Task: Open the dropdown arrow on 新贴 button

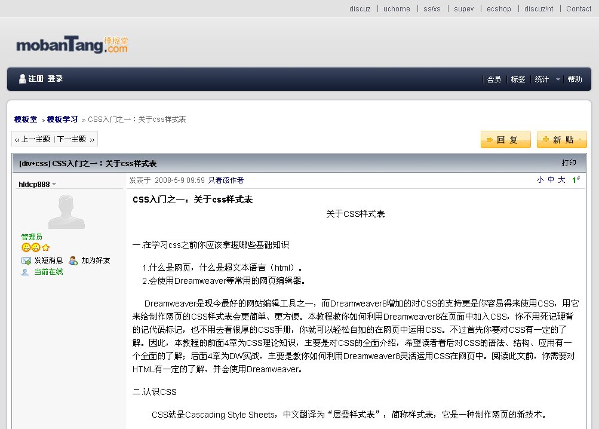Action: pos(580,139)
